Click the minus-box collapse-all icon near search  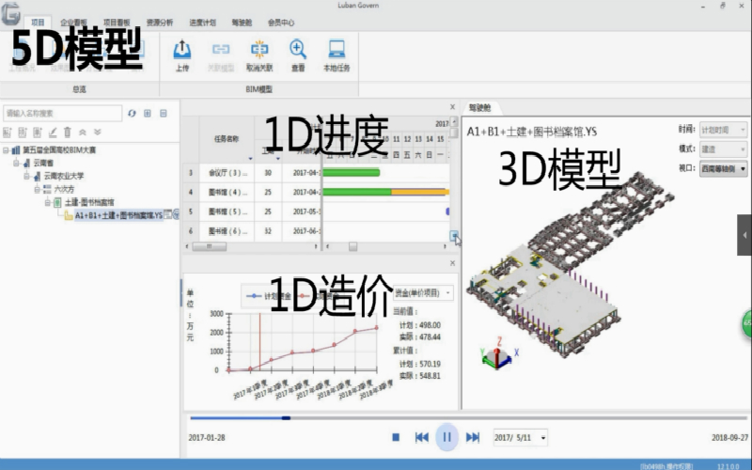(x=164, y=113)
